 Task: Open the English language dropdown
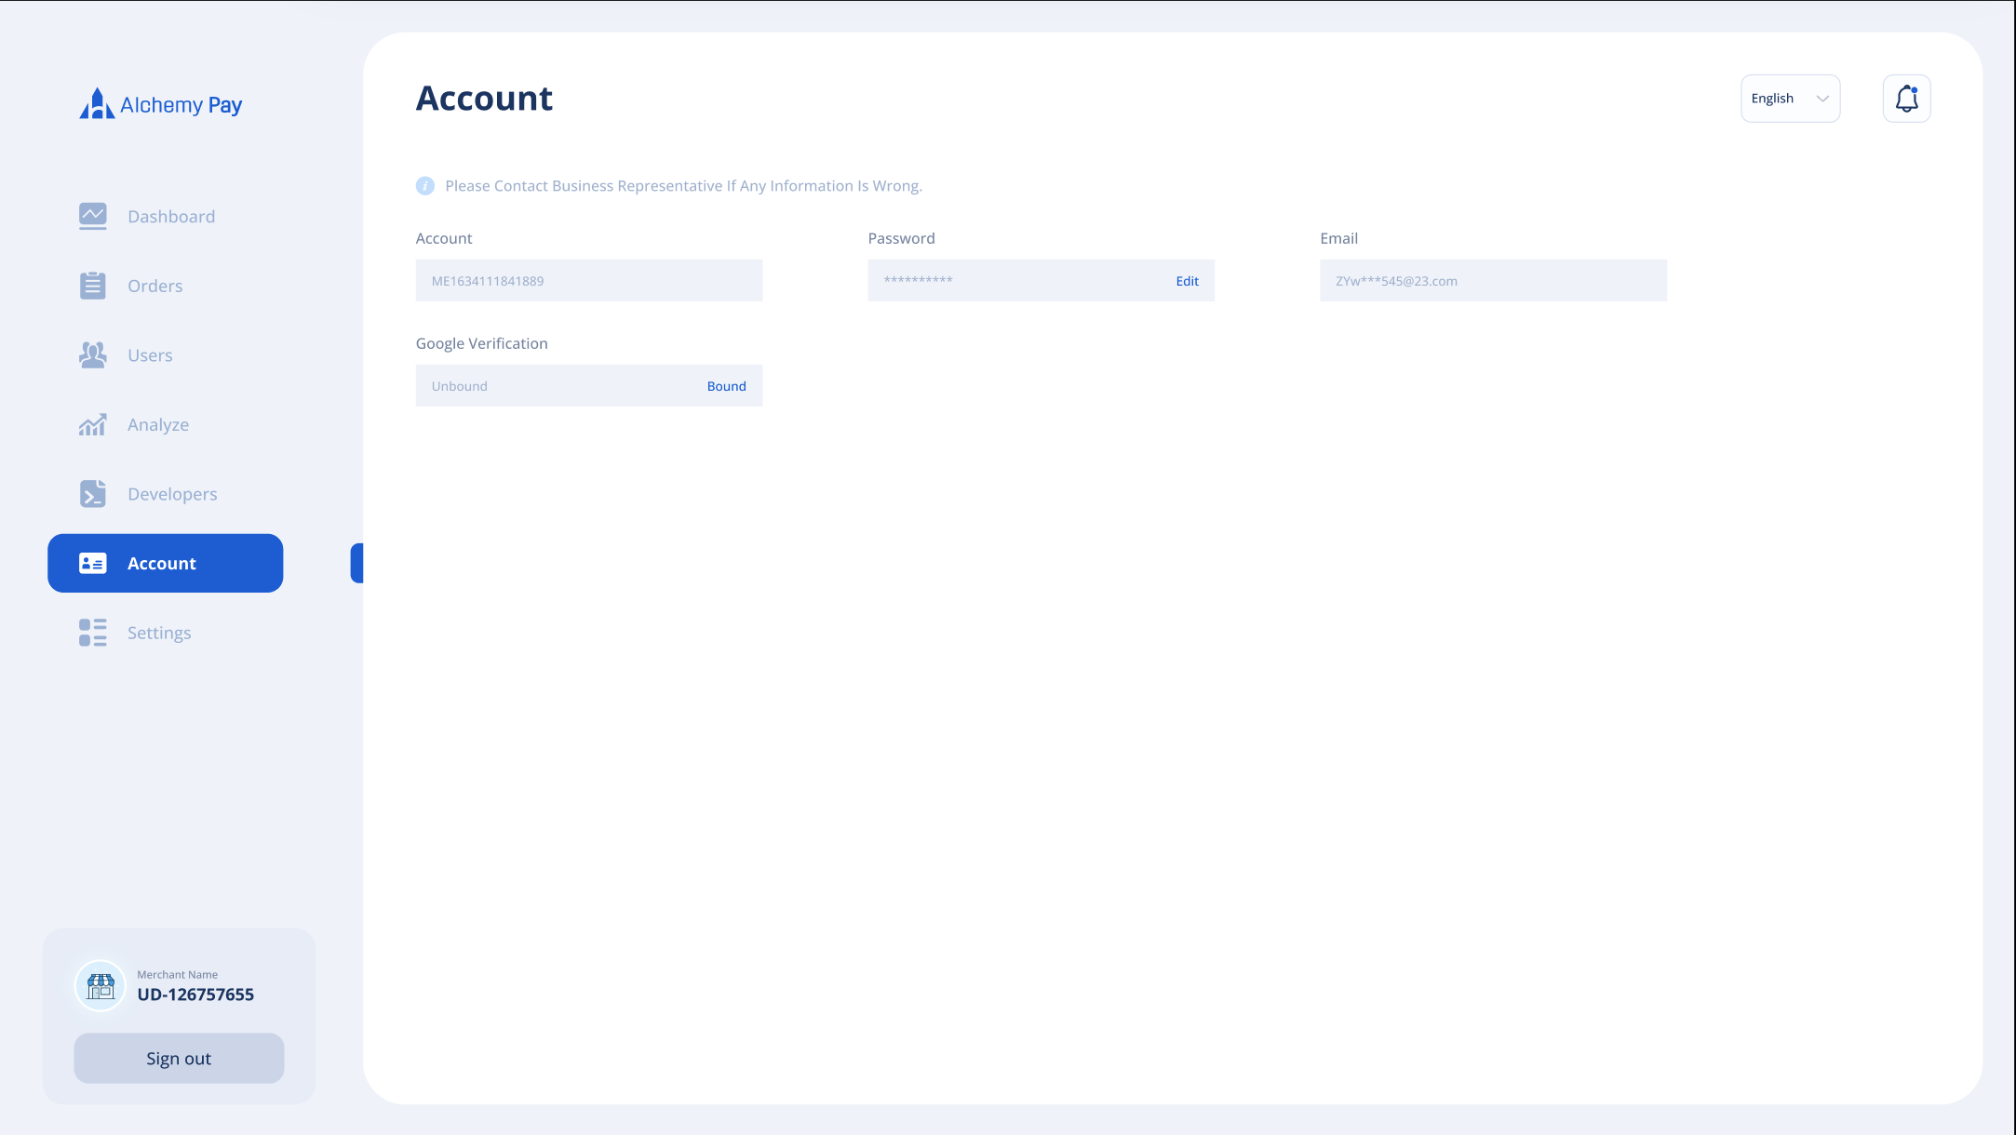[1773, 99]
